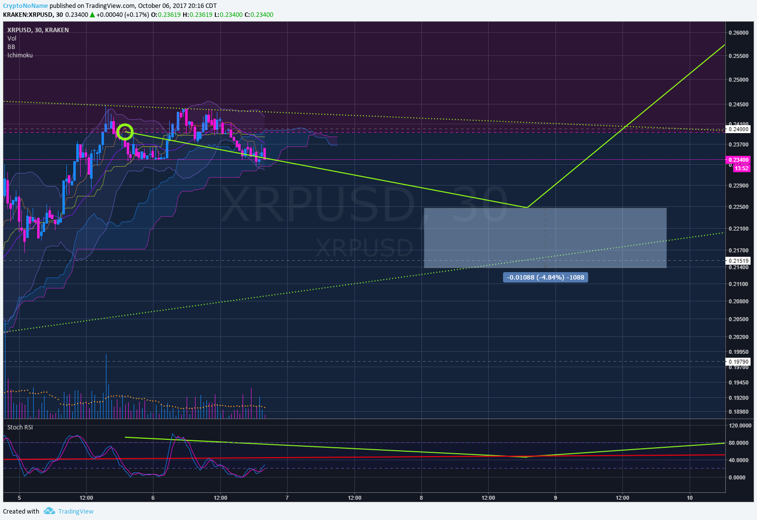Select the BB indicator label
Image resolution: width=757 pixels, height=520 pixels.
coord(11,47)
